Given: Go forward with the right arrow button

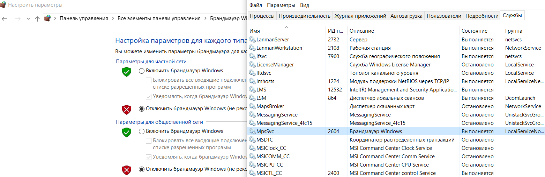Looking at the screenshot, I should click(x=18, y=19).
